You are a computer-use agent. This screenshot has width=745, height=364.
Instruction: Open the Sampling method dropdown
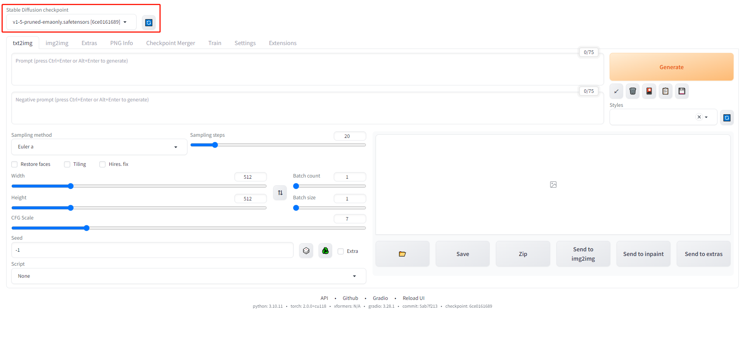click(99, 147)
